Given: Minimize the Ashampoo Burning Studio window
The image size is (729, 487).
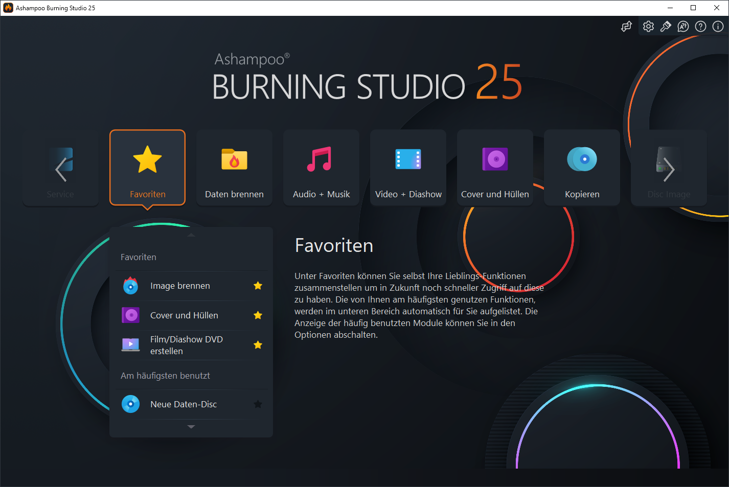Looking at the screenshot, I should pos(670,8).
